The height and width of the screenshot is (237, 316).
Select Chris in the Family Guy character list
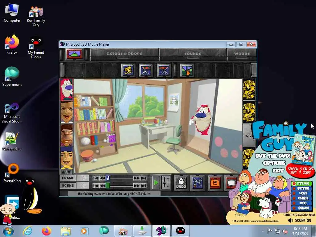[302, 198]
